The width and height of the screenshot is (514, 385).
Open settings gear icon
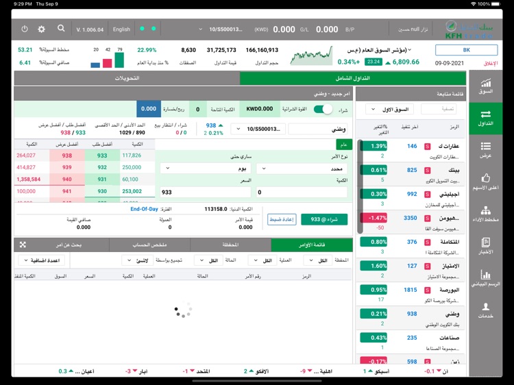[x=41, y=29]
